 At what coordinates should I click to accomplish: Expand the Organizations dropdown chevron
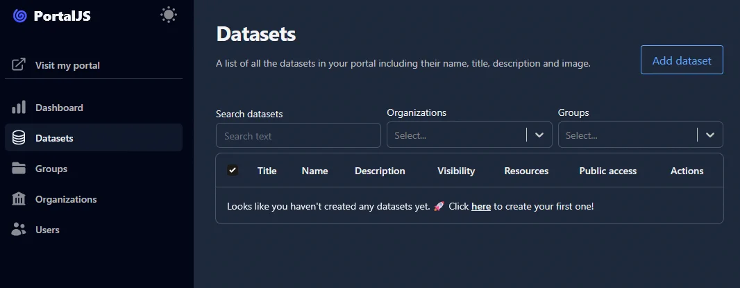pos(539,135)
